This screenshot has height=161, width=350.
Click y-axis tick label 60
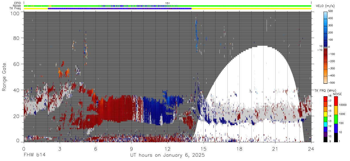(x=17, y=64)
